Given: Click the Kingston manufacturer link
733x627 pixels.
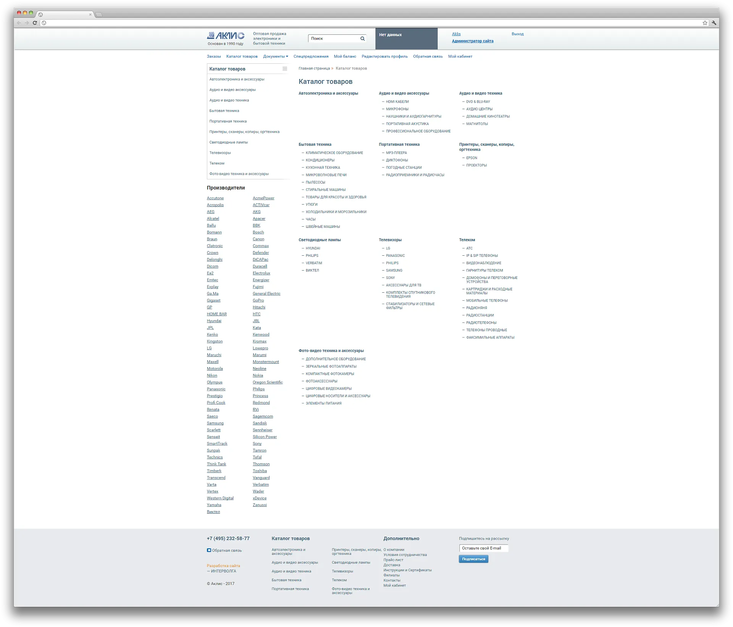Looking at the screenshot, I should tap(215, 342).
